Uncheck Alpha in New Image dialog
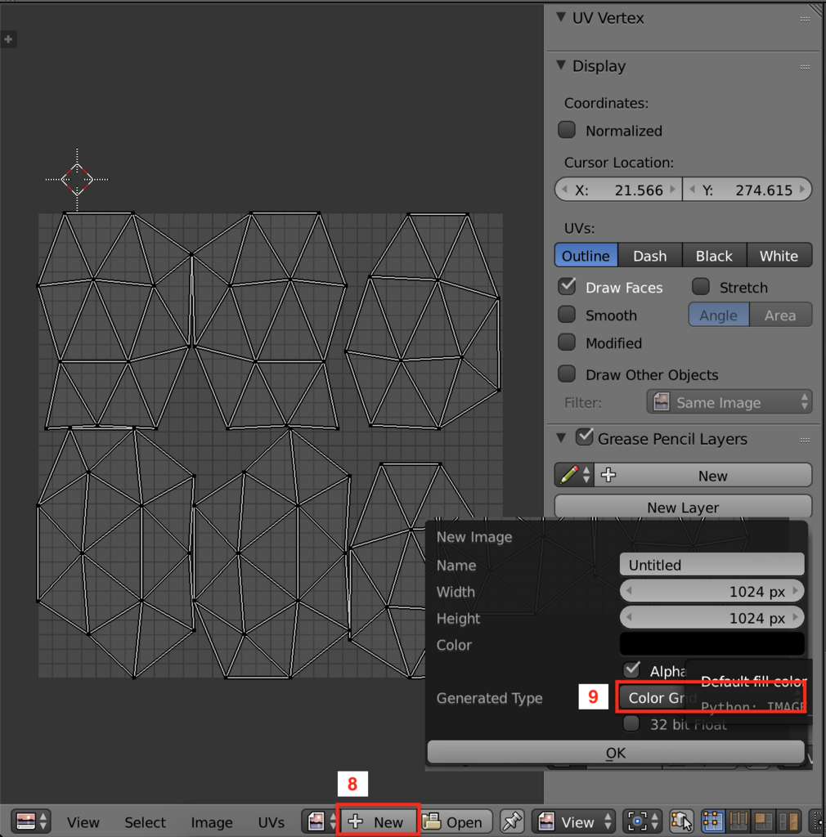Viewport: 826px width, 837px height. point(632,669)
